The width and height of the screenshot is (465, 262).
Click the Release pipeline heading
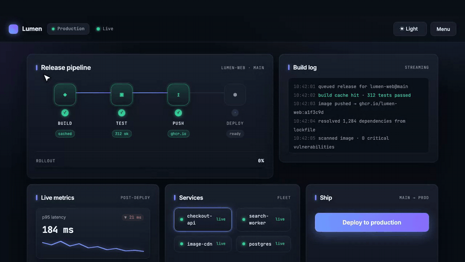(x=66, y=68)
